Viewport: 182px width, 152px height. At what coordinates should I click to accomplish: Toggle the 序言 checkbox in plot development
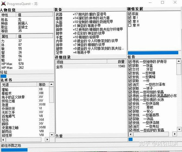tap(130, 14)
